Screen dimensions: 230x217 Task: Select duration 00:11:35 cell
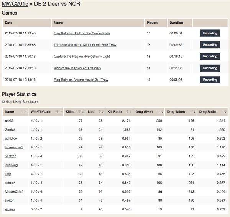176,68
